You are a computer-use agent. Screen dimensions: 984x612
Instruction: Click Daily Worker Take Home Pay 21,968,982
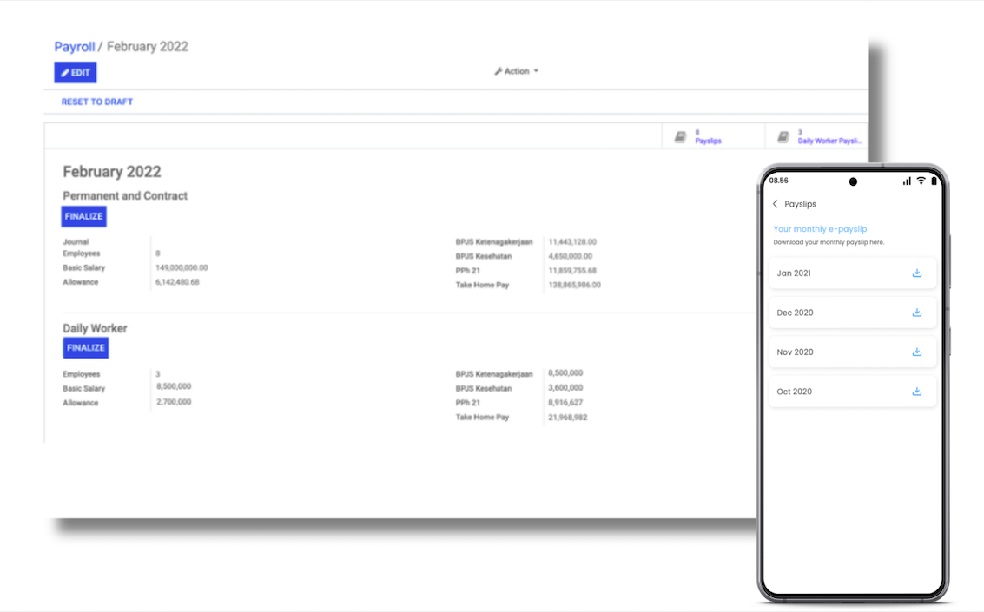point(567,417)
